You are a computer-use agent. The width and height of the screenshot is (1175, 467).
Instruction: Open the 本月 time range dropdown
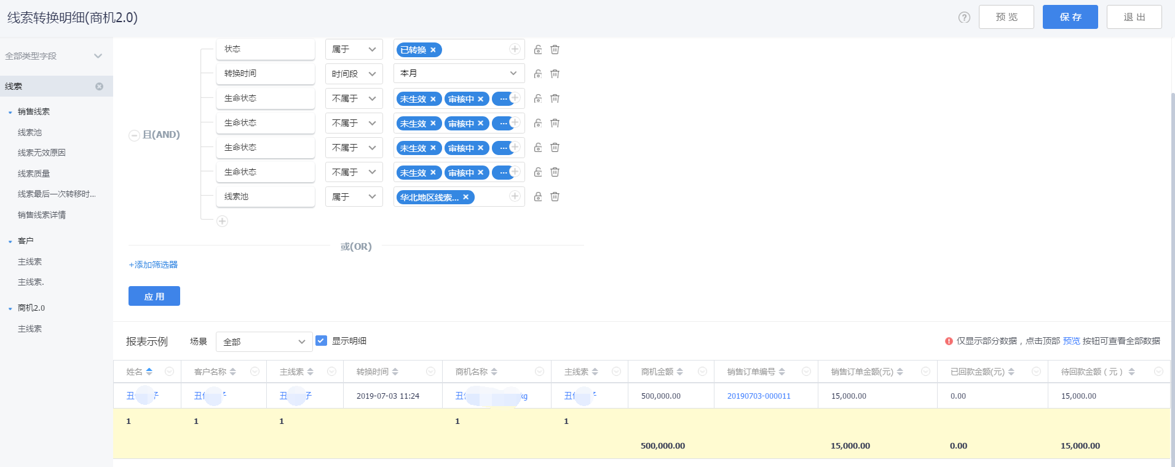[459, 73]
